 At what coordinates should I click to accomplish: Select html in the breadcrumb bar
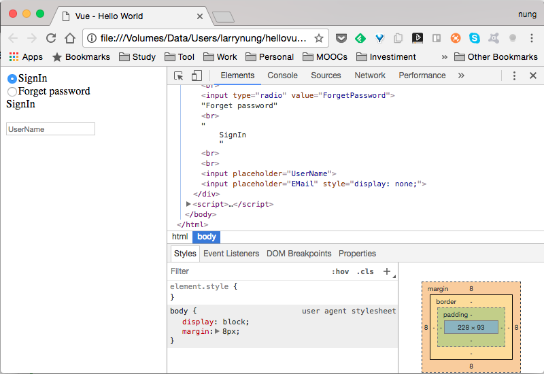point(180,237)
